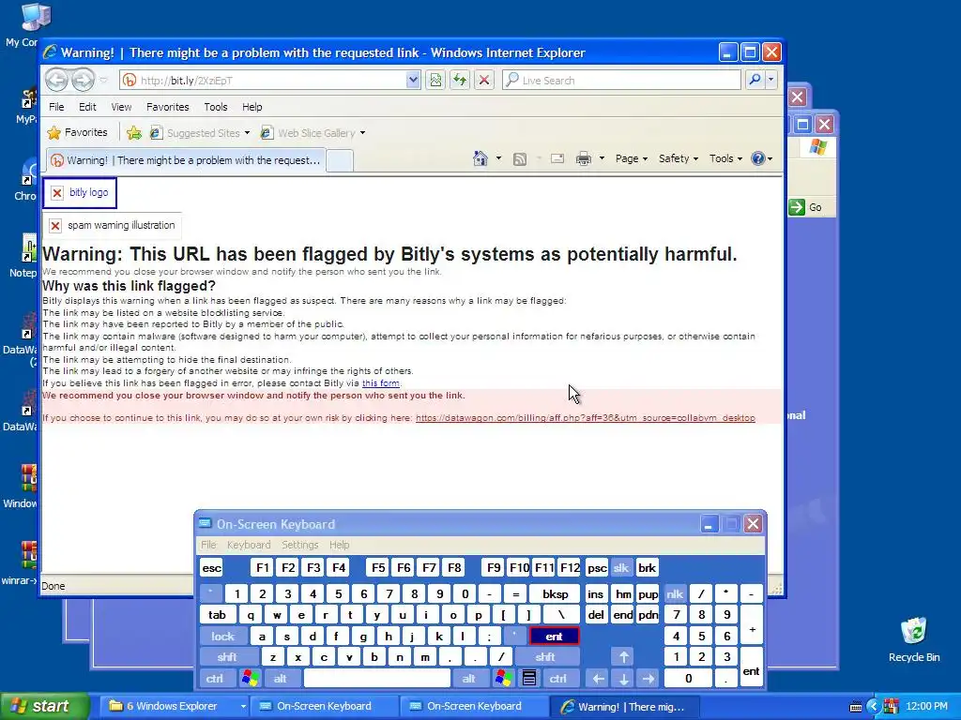Toggle the right shft key

pyautogui.click(x=545, y=657)
